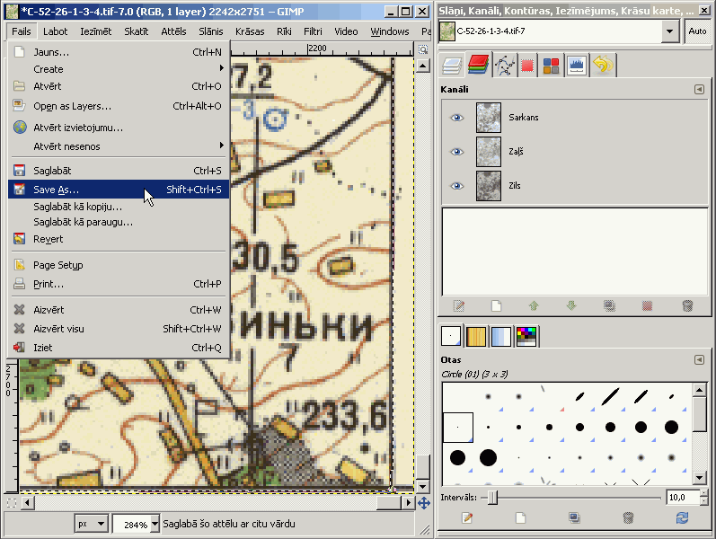Click the zoom percentage field 284%

132,524
